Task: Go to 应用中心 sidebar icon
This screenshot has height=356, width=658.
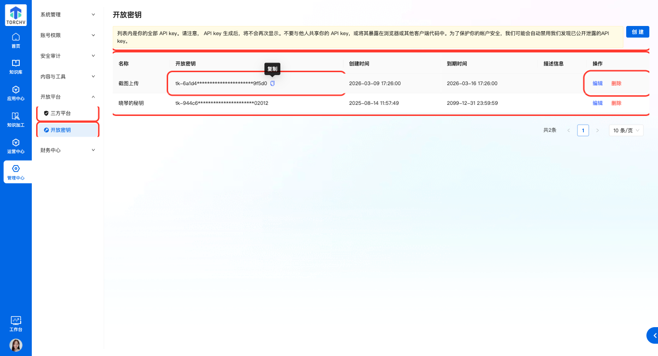Action: click(16, 93)
